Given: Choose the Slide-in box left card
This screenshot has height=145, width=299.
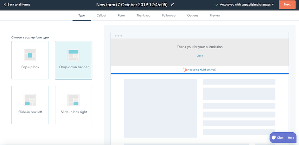Looking at the screenshot, I should tap(30, 105).
